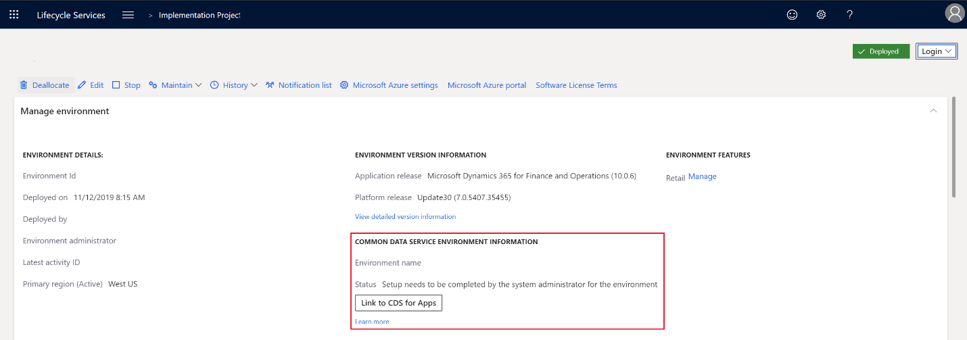Click Manage link next to Retail

tap(703, 176)
